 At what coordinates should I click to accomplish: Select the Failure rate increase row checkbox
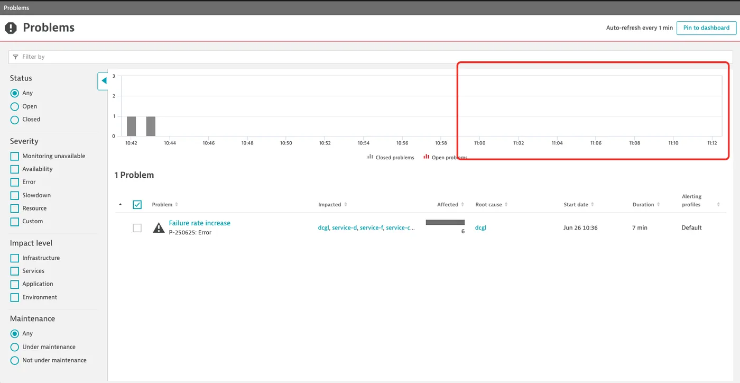137,228
